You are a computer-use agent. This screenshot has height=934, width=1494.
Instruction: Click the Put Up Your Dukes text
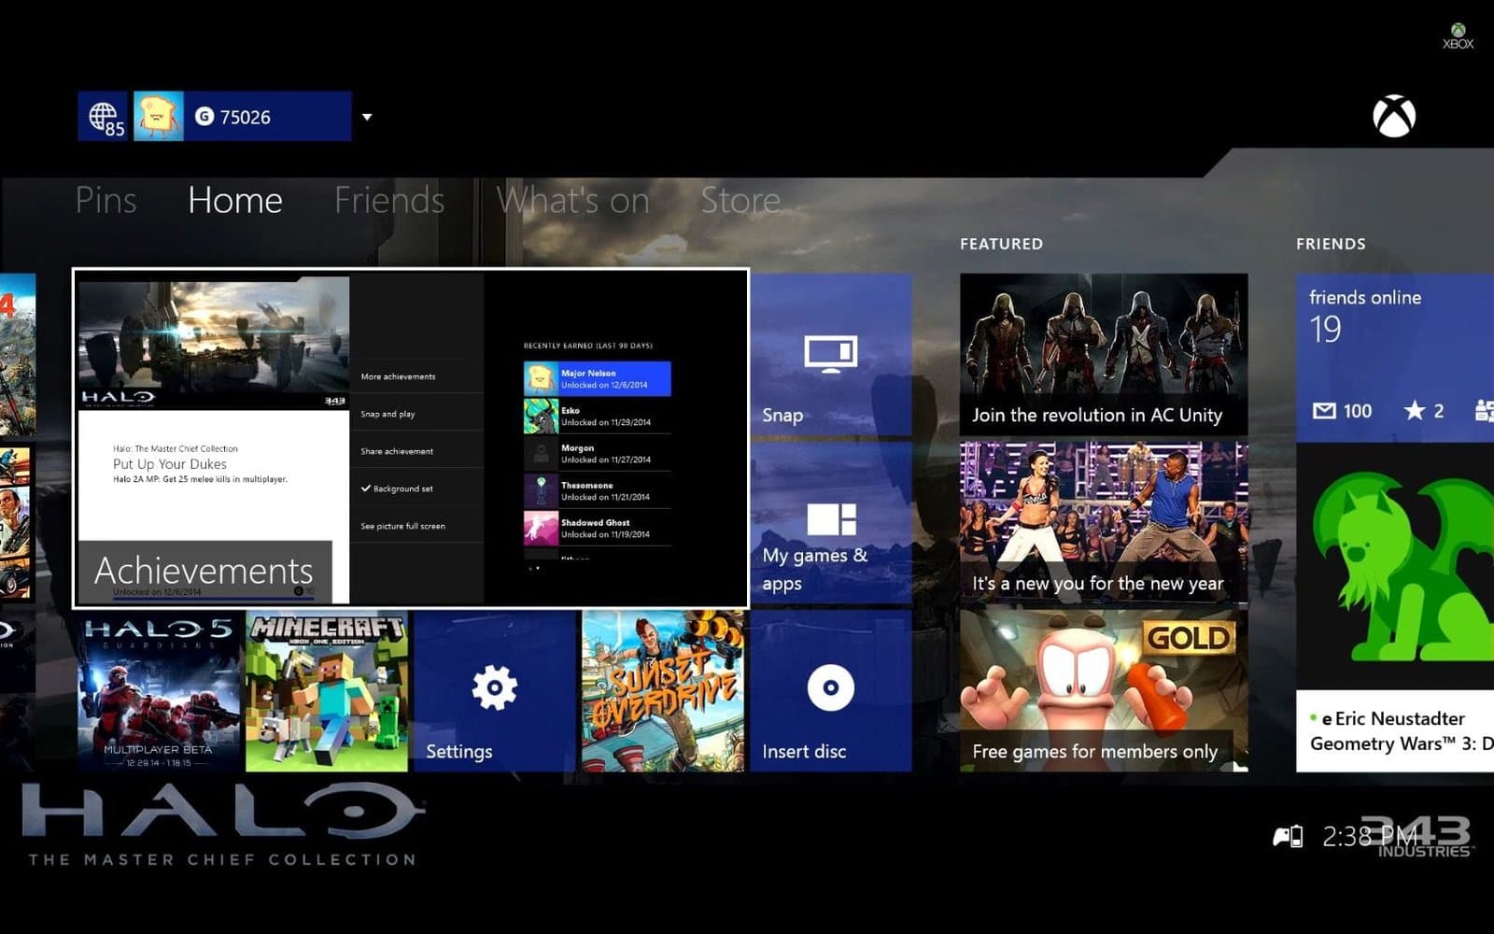tap(170, 464)
